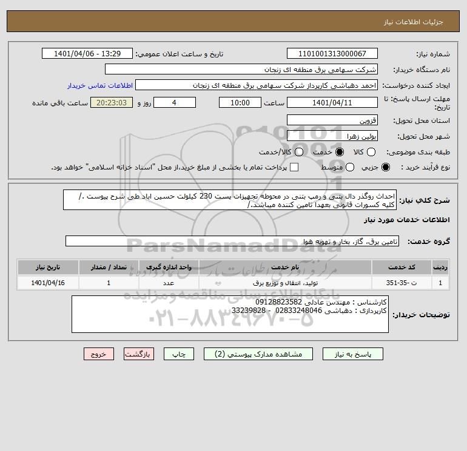Image resolution: width=467 pixels, height=451 pixels.
Task: Click the واحد اندازه گیری column header
Action: point(169,267)
